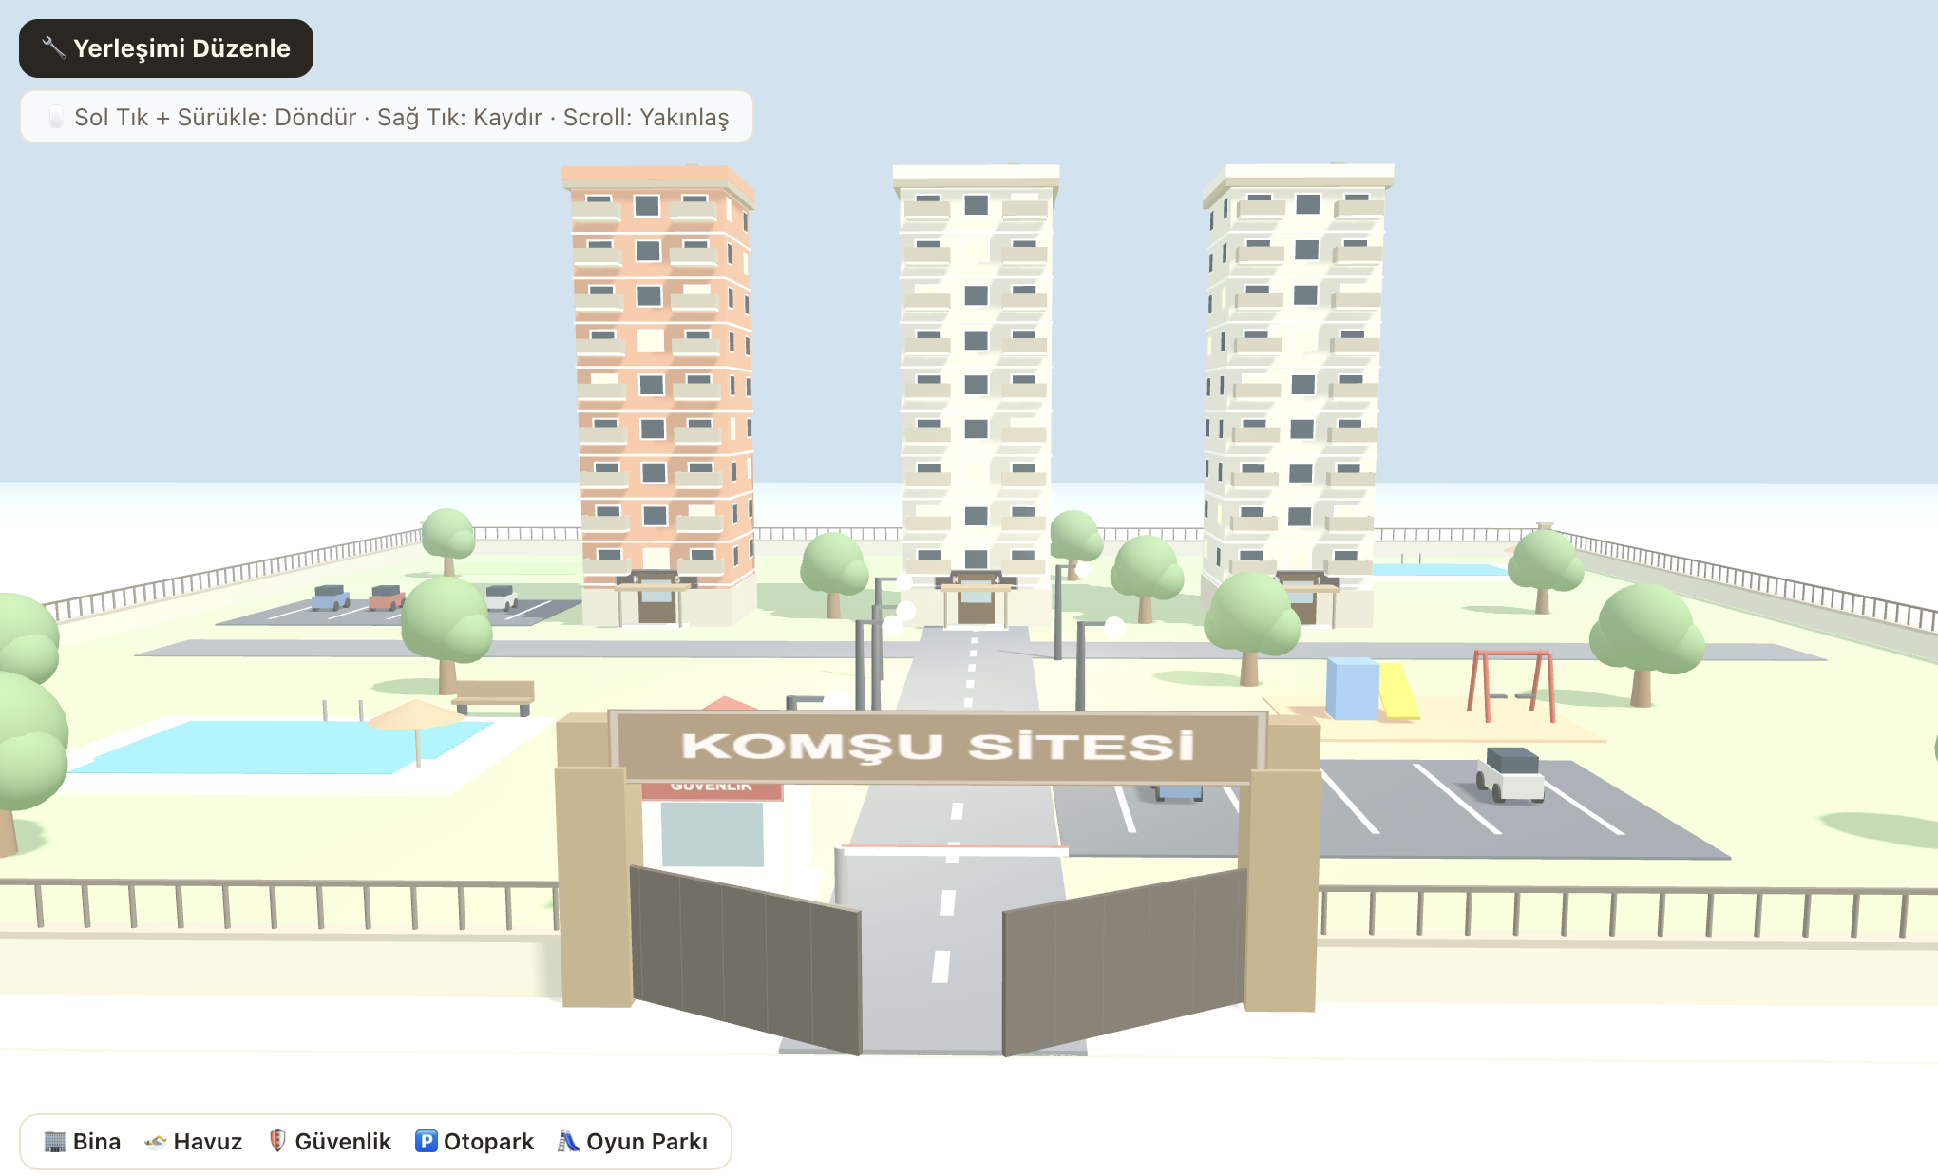Click the red car in rear parking lot
Image resolution: width=1938 pixels, height=1176 pixels.
(x=387, y=597)
